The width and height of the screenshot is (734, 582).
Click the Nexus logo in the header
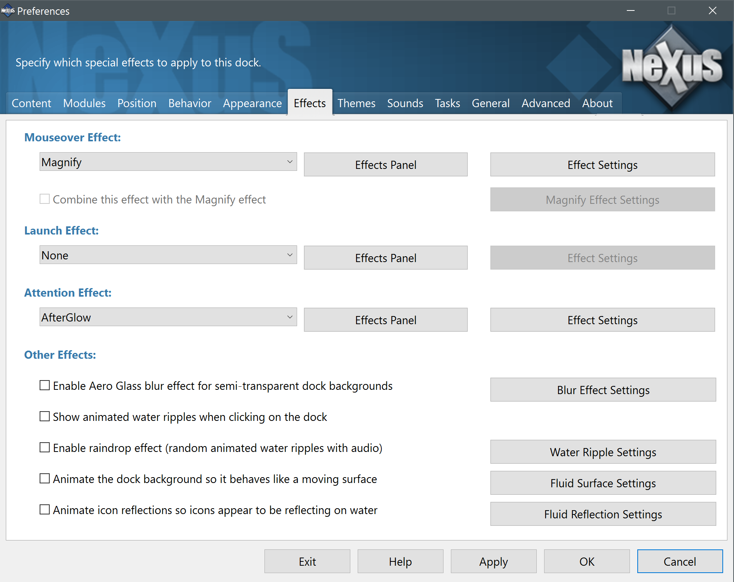pos(672,66)
